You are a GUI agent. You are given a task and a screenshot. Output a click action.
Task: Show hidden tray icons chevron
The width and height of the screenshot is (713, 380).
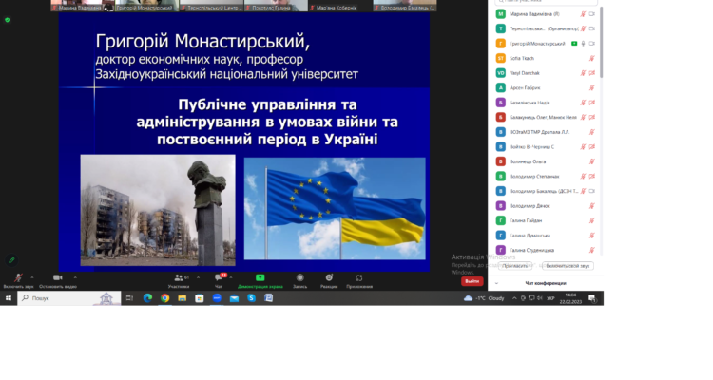coord(514,298)
